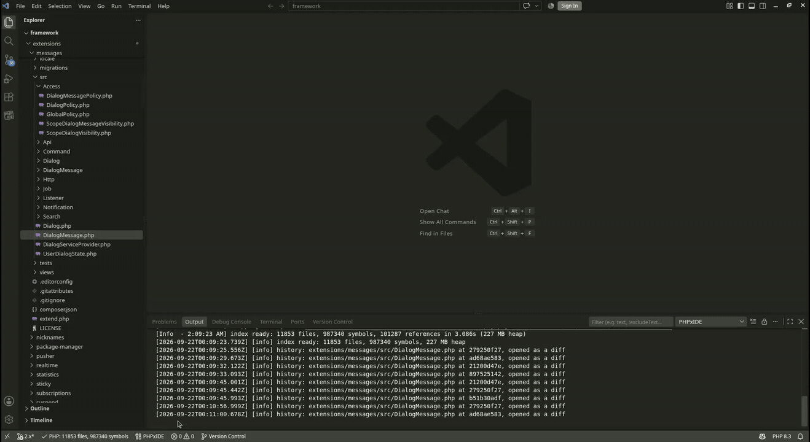
Task: Click the Sign In button
Action: (570, 6)
